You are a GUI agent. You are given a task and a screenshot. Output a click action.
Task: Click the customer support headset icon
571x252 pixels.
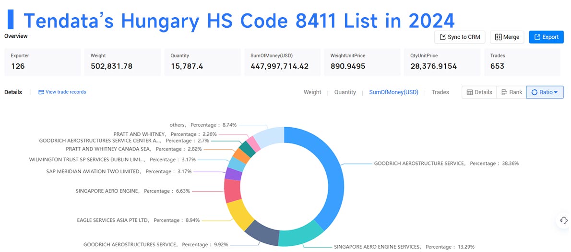pos(564,220)
